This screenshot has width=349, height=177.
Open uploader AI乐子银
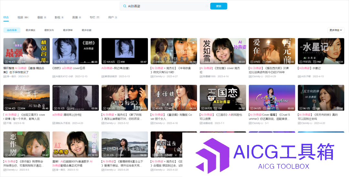[306, 76]
